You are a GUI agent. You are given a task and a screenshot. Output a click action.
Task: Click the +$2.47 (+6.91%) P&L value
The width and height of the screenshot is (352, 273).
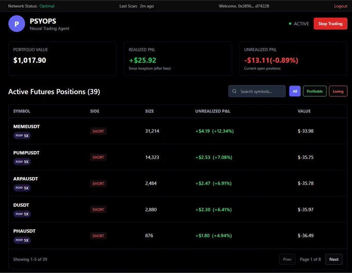coord(213,183)
